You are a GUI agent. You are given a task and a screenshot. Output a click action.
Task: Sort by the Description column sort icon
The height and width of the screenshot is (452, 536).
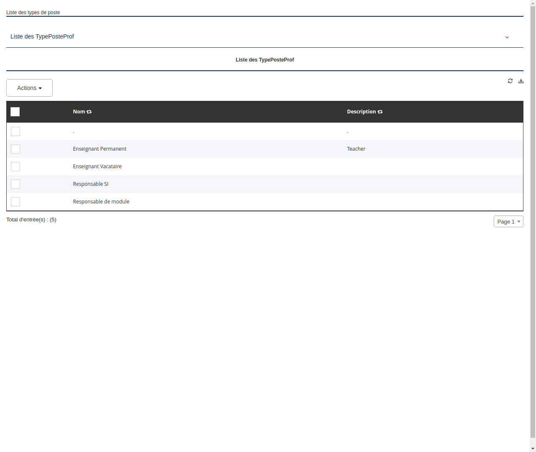[380, 112]
